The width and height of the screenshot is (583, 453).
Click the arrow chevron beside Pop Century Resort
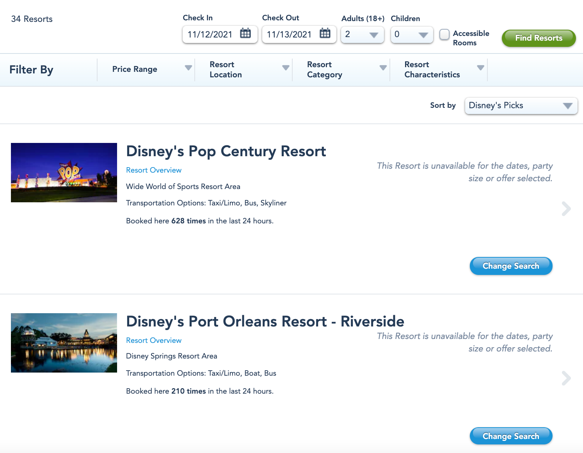click(566, 209)
